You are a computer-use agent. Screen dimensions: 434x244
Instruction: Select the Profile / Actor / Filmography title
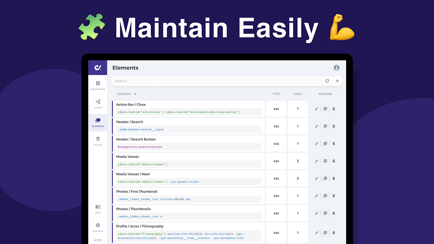point(140,226)
